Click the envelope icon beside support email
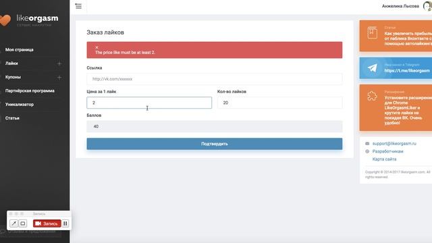 click(367, 144)
